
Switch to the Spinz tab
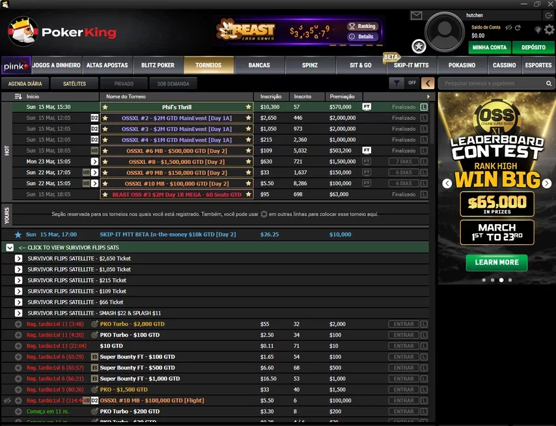coord(311,65)
